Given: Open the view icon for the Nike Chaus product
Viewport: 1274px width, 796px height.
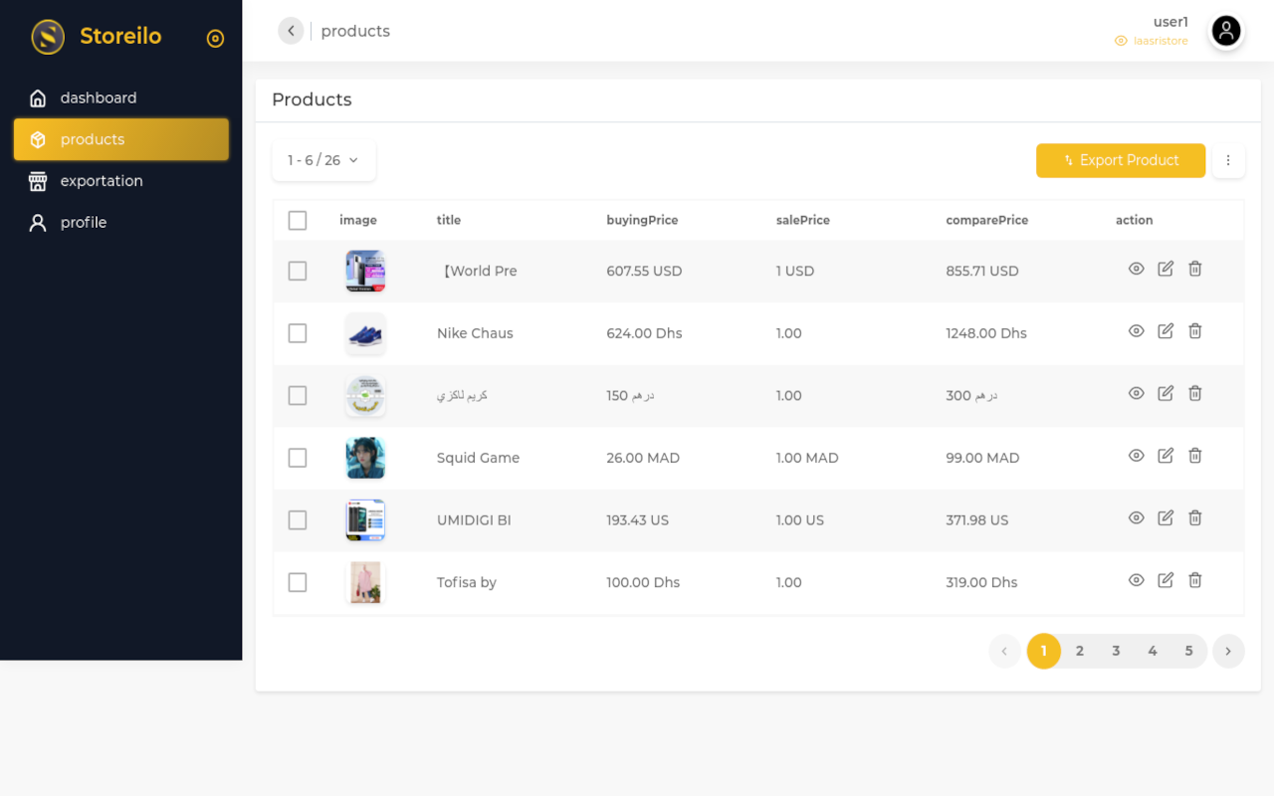Looking at the screenshot, I should [x=1136, y=330].
